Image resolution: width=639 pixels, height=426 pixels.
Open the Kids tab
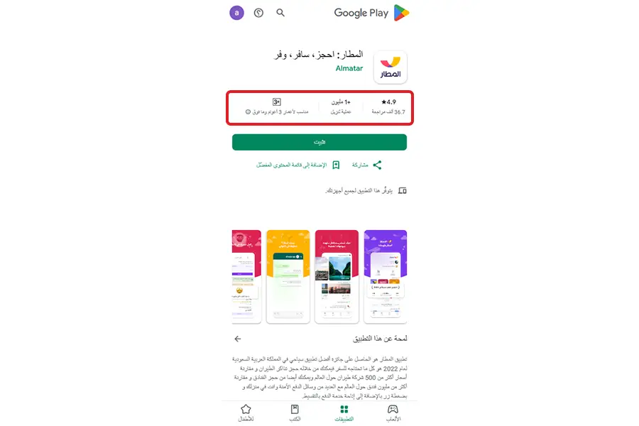[x=246, y=413]
